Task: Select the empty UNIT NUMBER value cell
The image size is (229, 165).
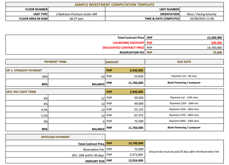Action: point(201,9)
